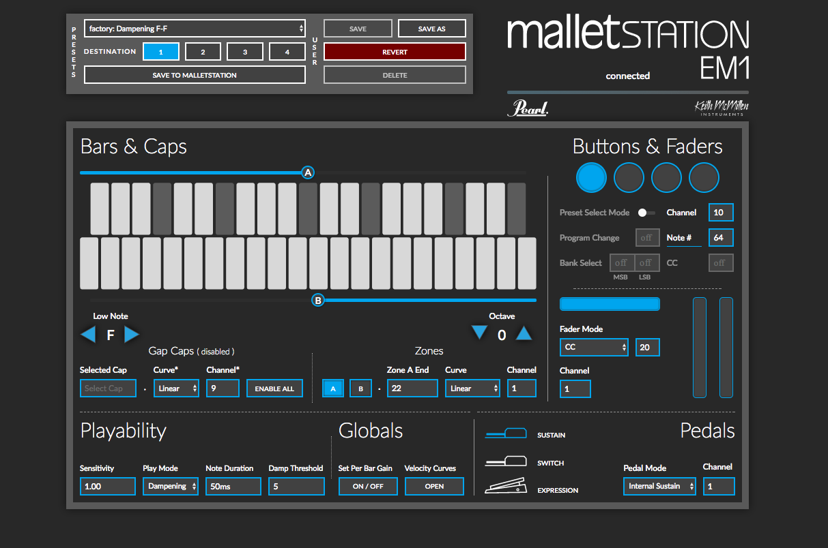Toggle the Program Change off box

point(648,238)
